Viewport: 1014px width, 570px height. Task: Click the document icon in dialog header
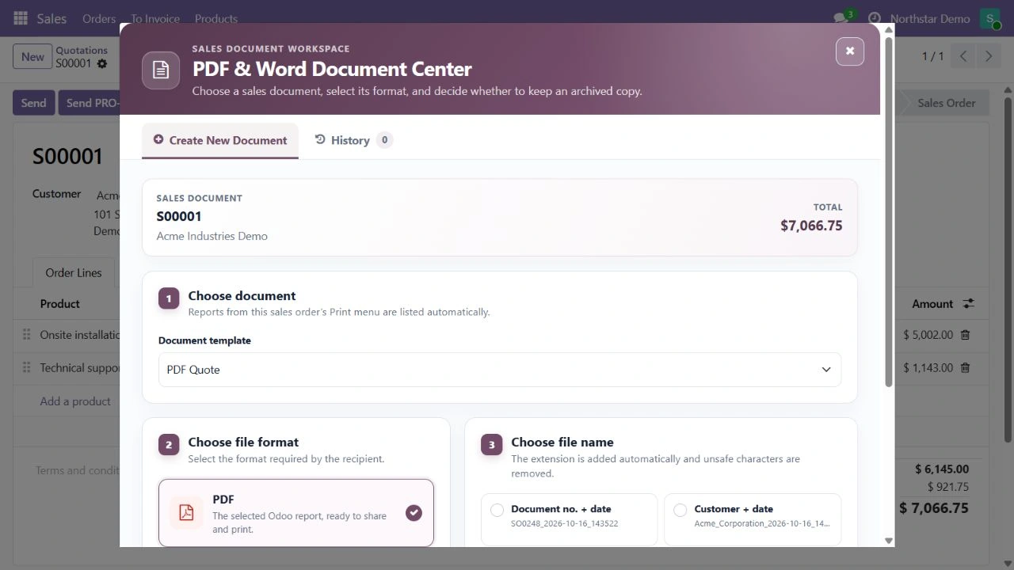click(161, 70)
